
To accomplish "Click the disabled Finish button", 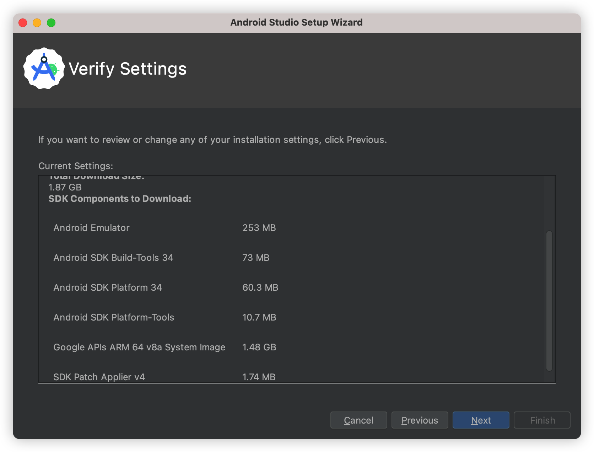I will point(542,420).
